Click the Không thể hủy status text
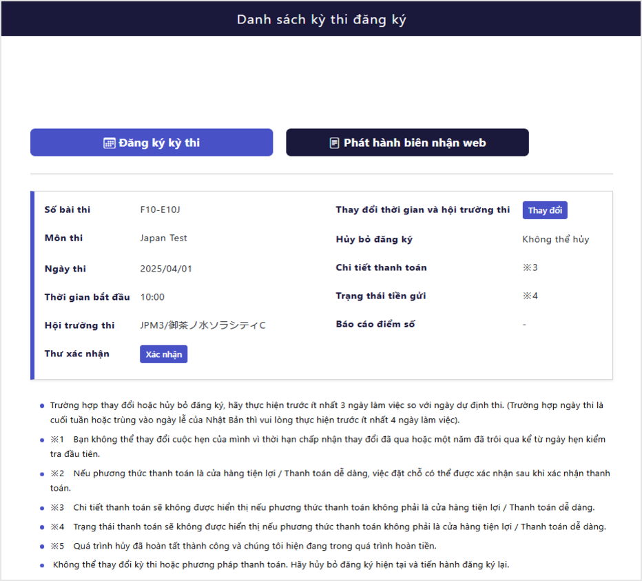The width and height of the screenshot is (642, 581). 555,239
